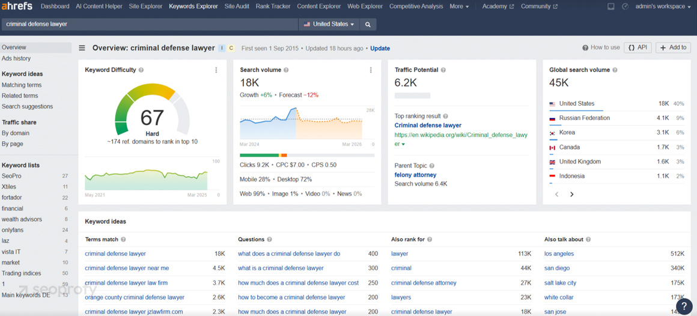This screenshot has height=316, width=697.
Task: Open the hamburger menu beside Overview
Action: (82, 48)
